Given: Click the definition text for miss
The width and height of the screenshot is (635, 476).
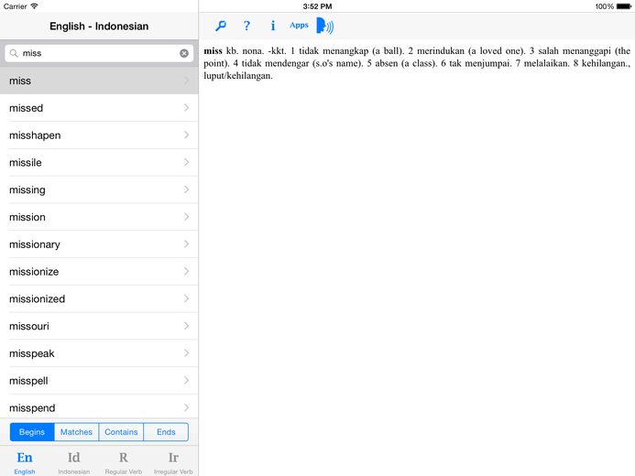Looking at the screenshot, I should (417, 63).
